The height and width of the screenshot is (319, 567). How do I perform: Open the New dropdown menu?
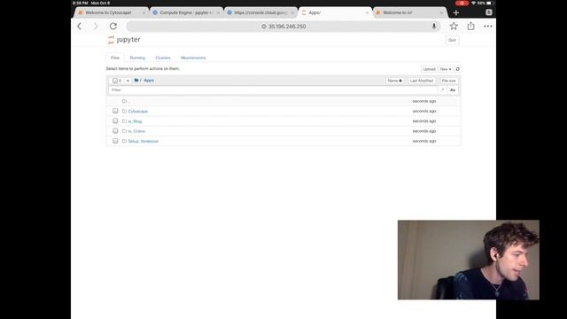coord(446,69)
